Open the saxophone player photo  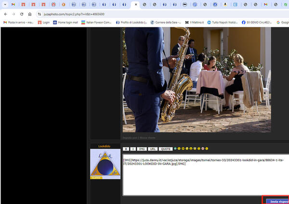197,79
